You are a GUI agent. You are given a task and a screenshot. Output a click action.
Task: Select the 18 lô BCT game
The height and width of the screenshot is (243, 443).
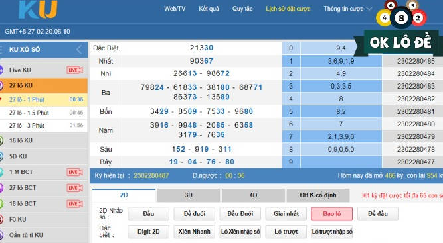pyautogui.click(x=44, y=203)
